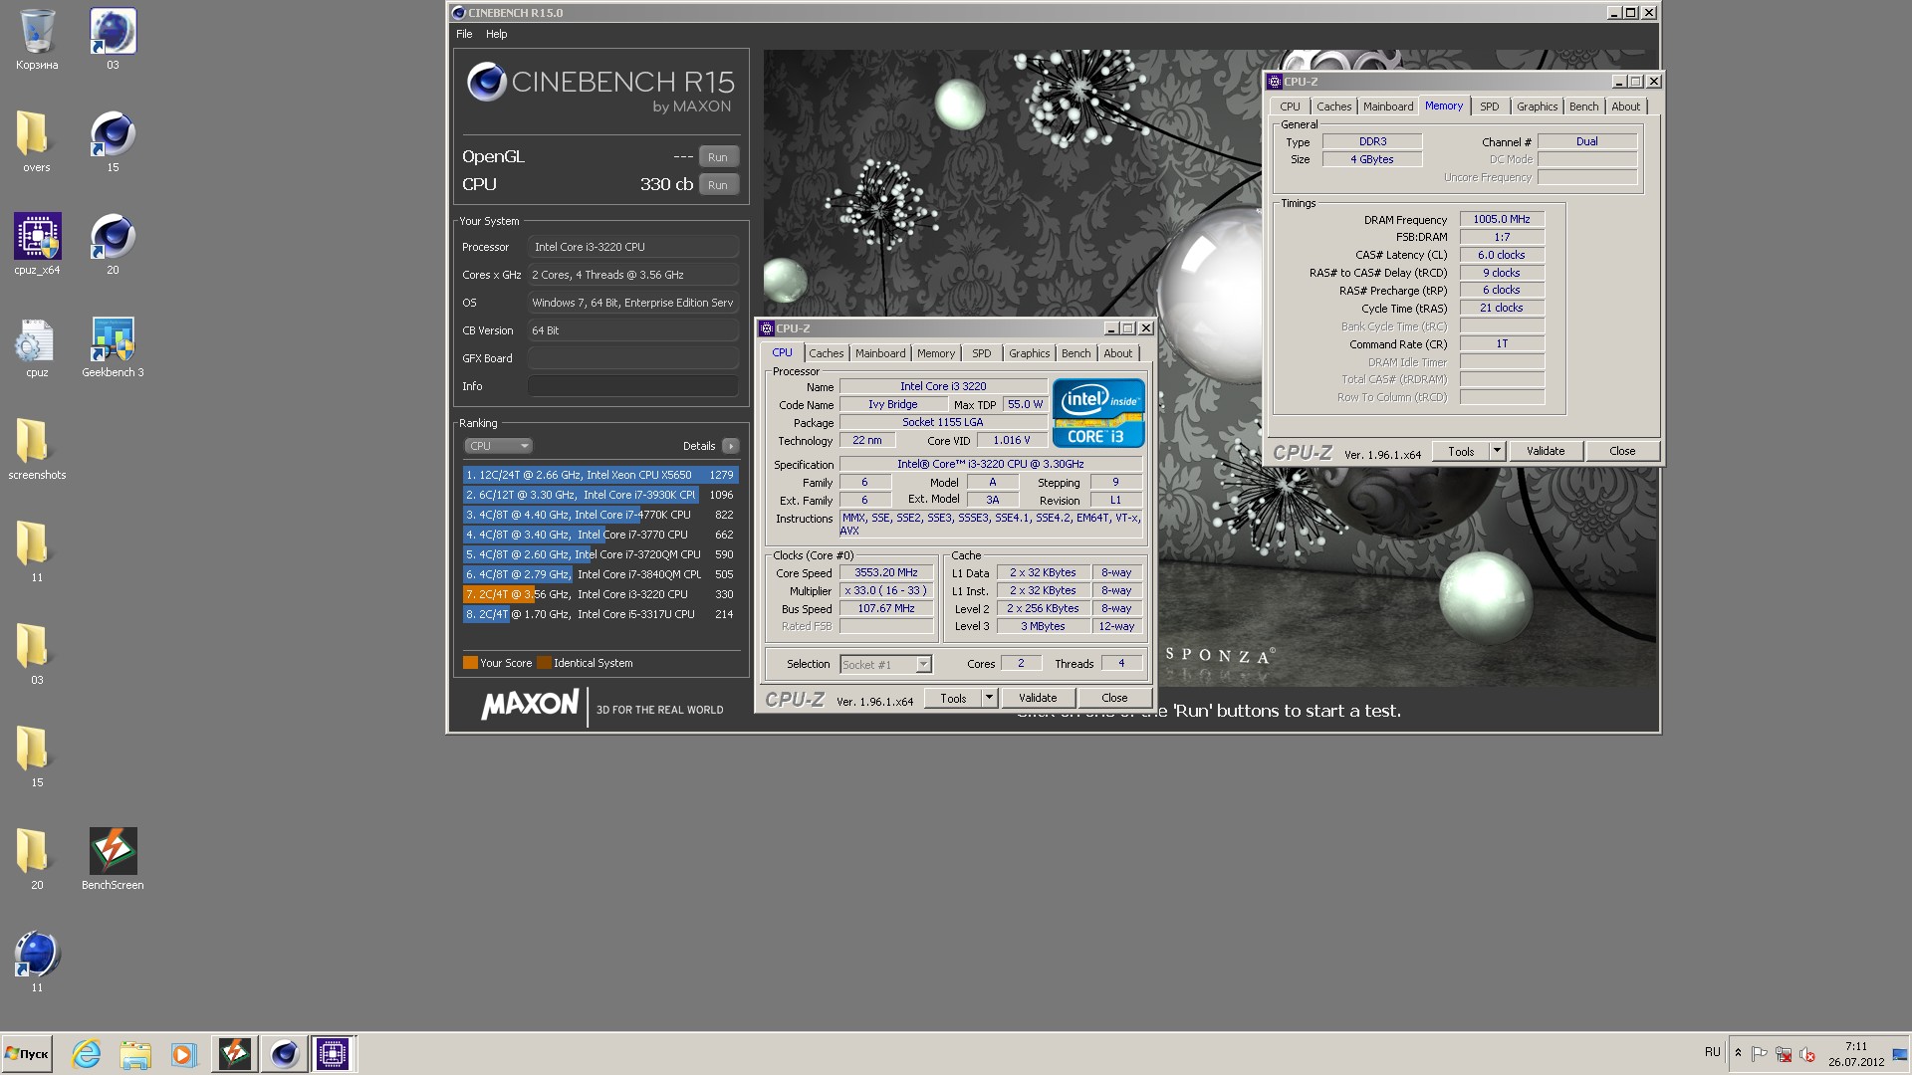Select the Core i7-3720QM ranking row
1912x1075 pixels.
coord(600,554)
